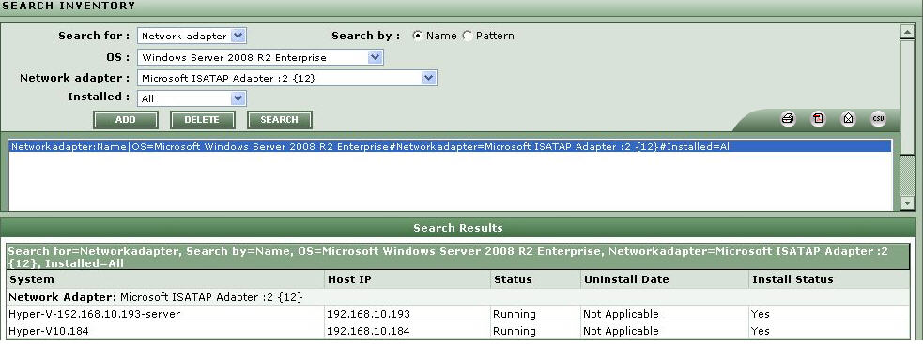The width and height of the screenshot is (923, 344).
Task: Sort by the Status column header
Action: tap(513, 279)
